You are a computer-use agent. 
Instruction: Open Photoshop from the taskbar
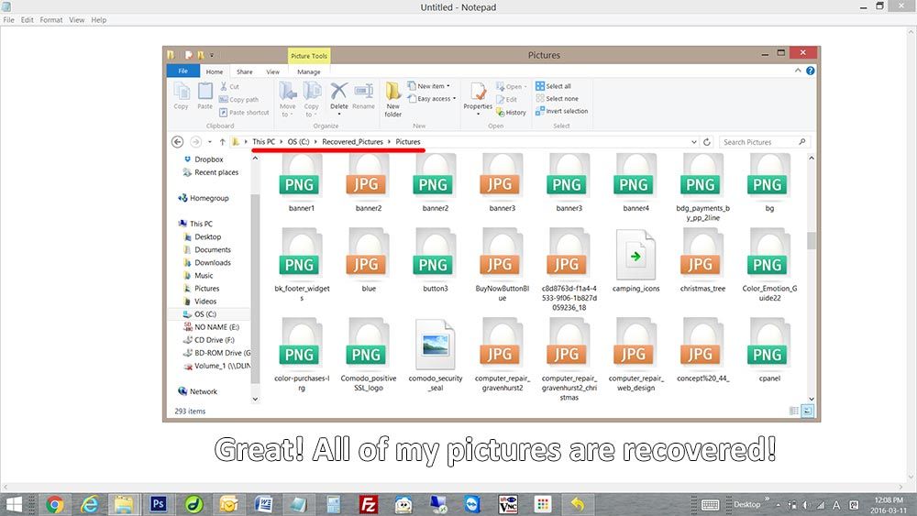(x=159, y=504)
